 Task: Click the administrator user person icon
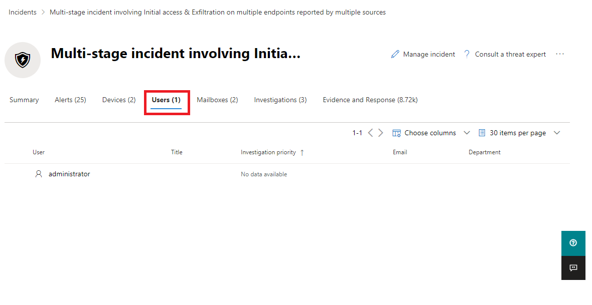(39, 174)
